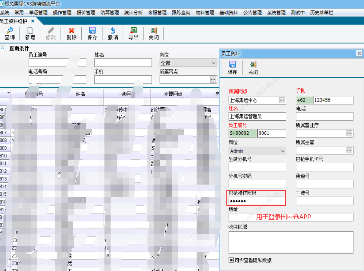The image size is (364, 271).
Task: Expand the 岗位 全部 dropdown filter
Action: 213,63
